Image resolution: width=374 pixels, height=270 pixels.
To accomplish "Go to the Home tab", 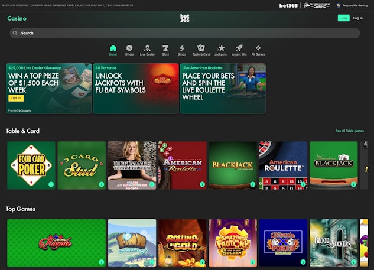I will click(x=113, y=48).
